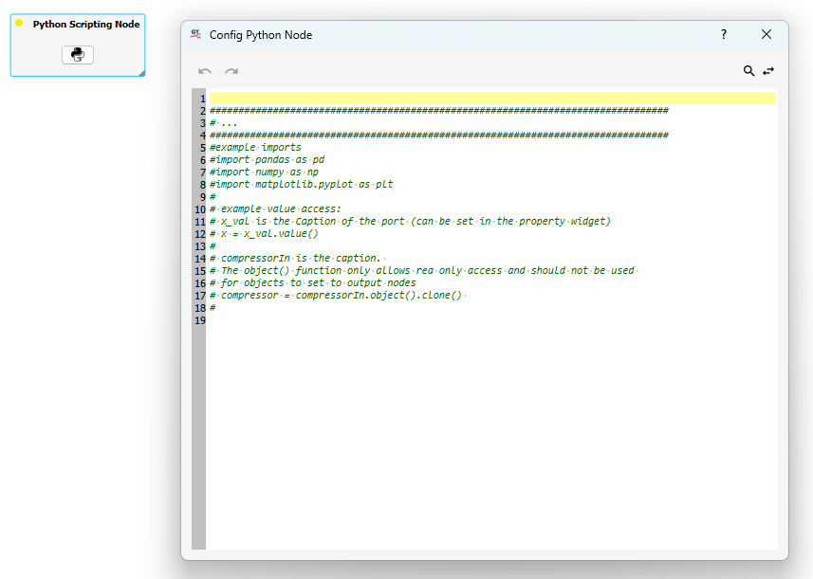Click the hash separator on line 2
The width and height of the screenshot is (813, 579).
point(439,110)
